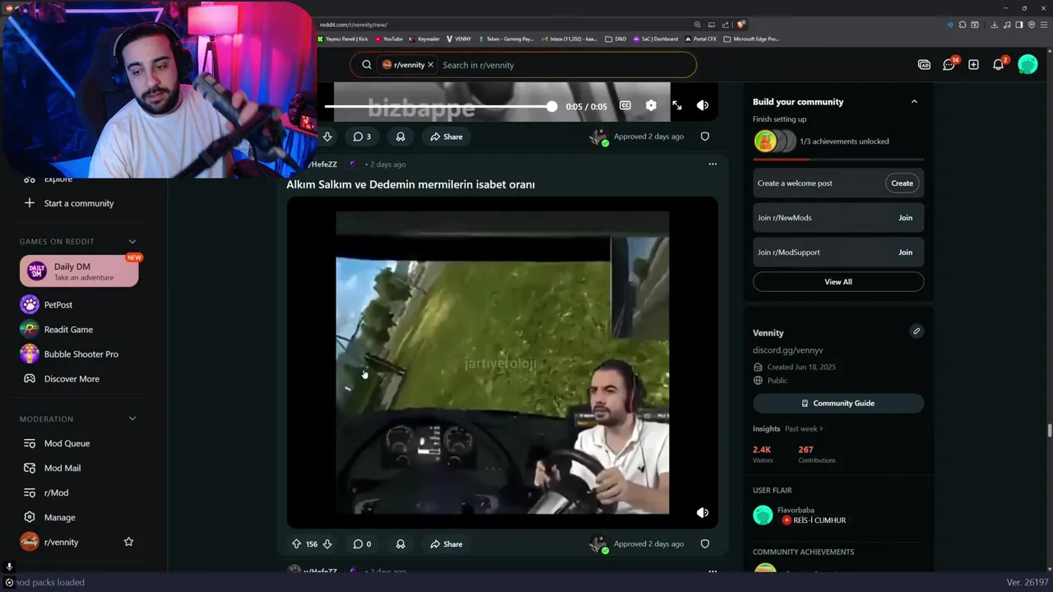Image resolution: width=1053 pixels, height=592 pixels.
Task: Open the chat icon with 14 badge
Action: pyautogui.click(x=949, y=65)
